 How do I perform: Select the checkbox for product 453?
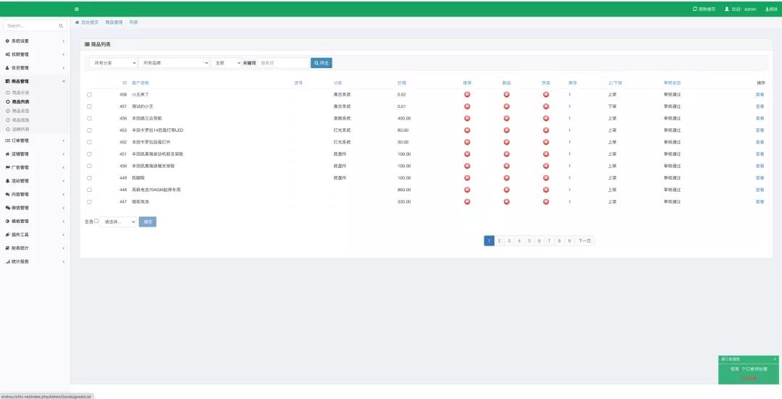pyautogui.click(x=90, y=130)
